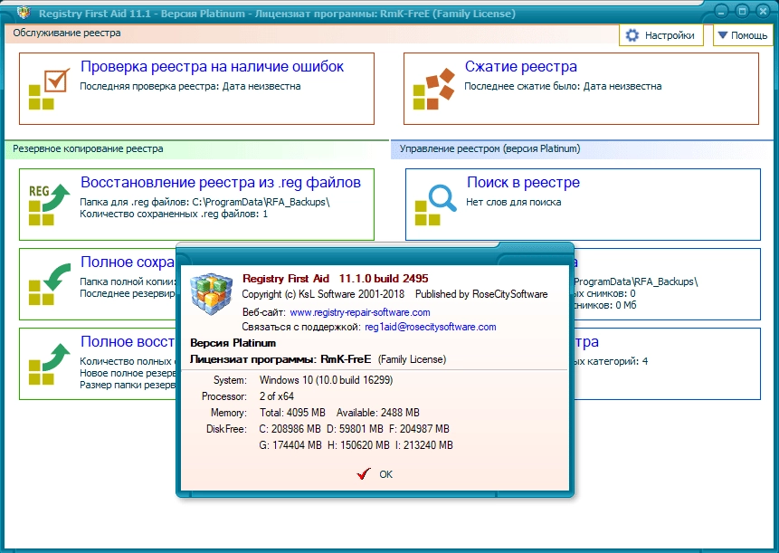
Task: Open Поиск в реестре
Action: tap(583, 205)
